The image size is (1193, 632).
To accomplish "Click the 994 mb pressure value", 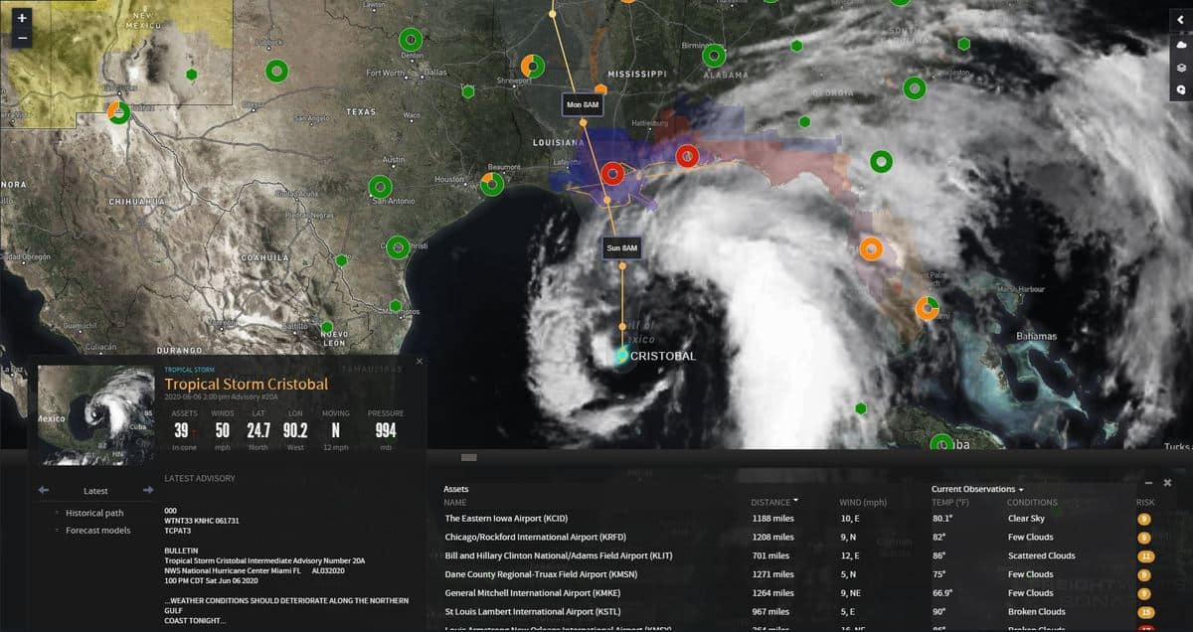I will coord(386,430).
